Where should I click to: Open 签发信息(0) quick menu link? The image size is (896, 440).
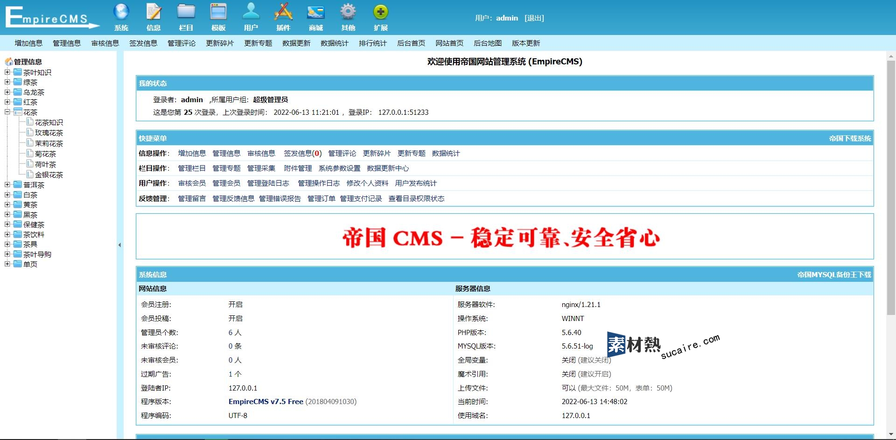(x=303, y=154)
